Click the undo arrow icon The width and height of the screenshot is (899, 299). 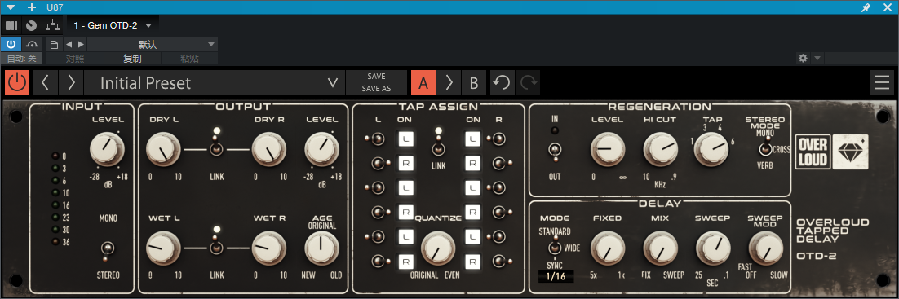tap(503, 82)
